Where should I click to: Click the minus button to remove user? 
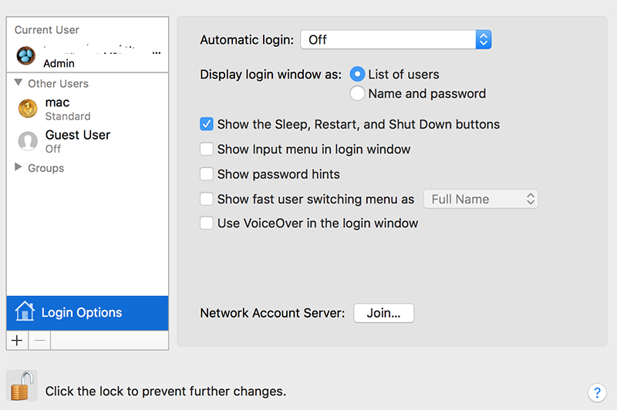(39, 341)
